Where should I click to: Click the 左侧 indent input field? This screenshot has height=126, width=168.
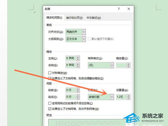pos(71,58)
